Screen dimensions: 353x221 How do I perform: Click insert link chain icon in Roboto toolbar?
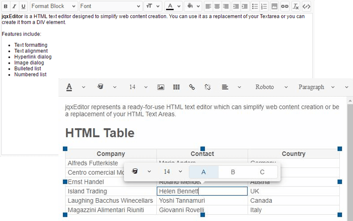(x=192, y=87)
